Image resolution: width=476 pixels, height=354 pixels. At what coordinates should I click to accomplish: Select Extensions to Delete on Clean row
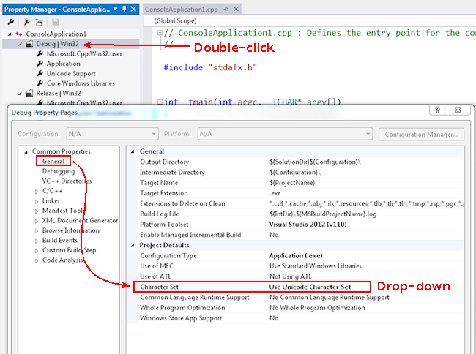click(x=300, y=203)
